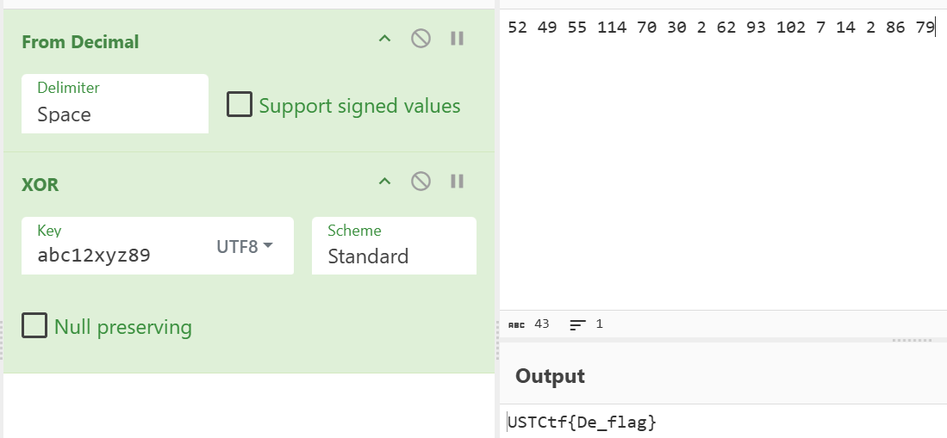The image size is (947, 438).
Task: Click the XOR Key input field
Action: pyautogui.click(x=112, y=256)
